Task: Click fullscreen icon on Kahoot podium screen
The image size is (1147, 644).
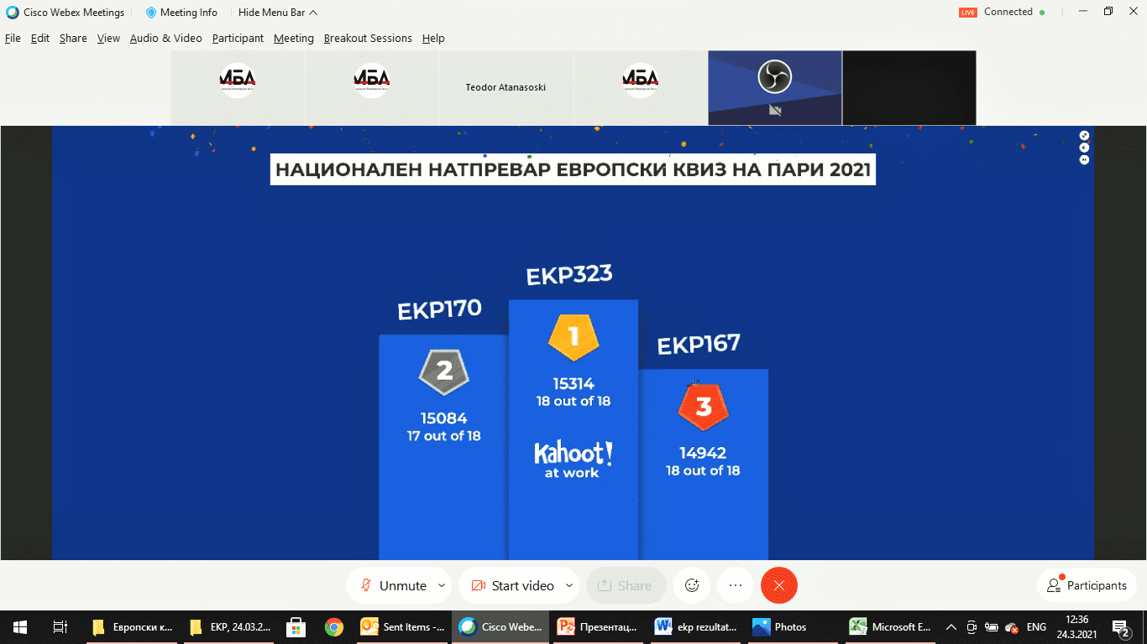Action: pyautogui.click(x=1084, y=135)
